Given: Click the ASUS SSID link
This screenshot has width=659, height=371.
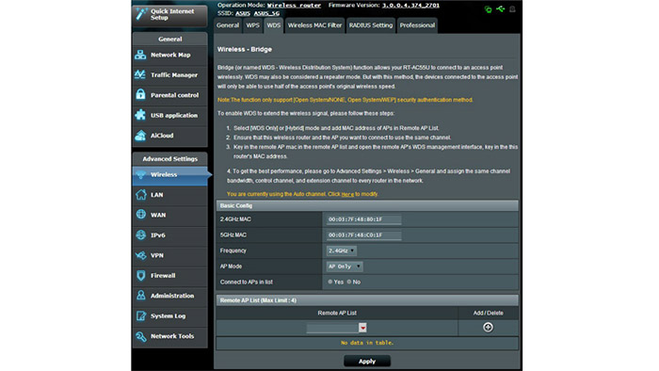Looking at the screenshot, I should [243, 13].
